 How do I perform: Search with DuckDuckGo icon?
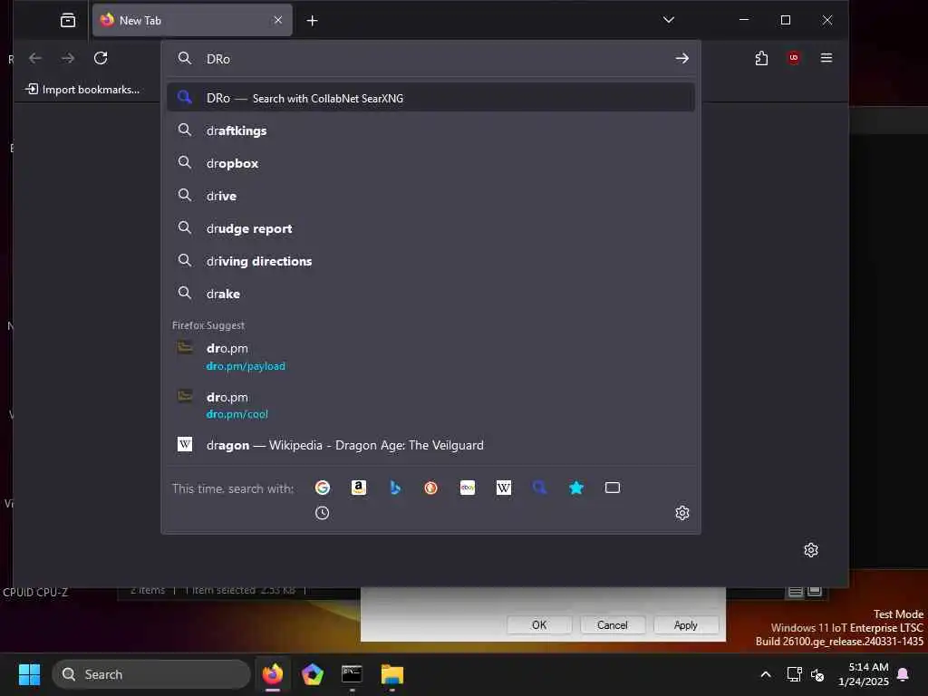click(x=430, y=488)
